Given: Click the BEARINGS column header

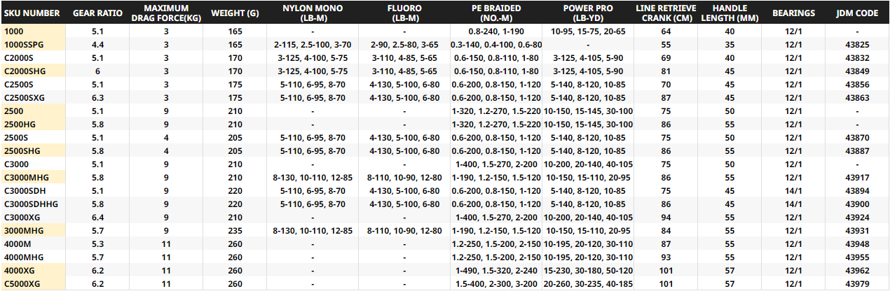Looking at the screenshot, I should pos(793,13).
